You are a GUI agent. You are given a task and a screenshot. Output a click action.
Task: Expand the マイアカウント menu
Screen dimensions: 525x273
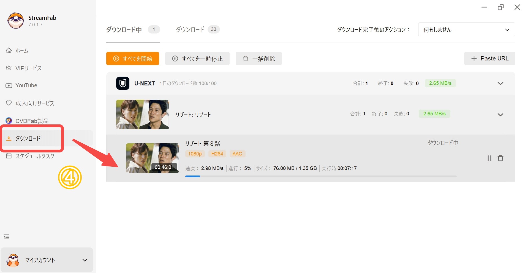click(85, 260)
